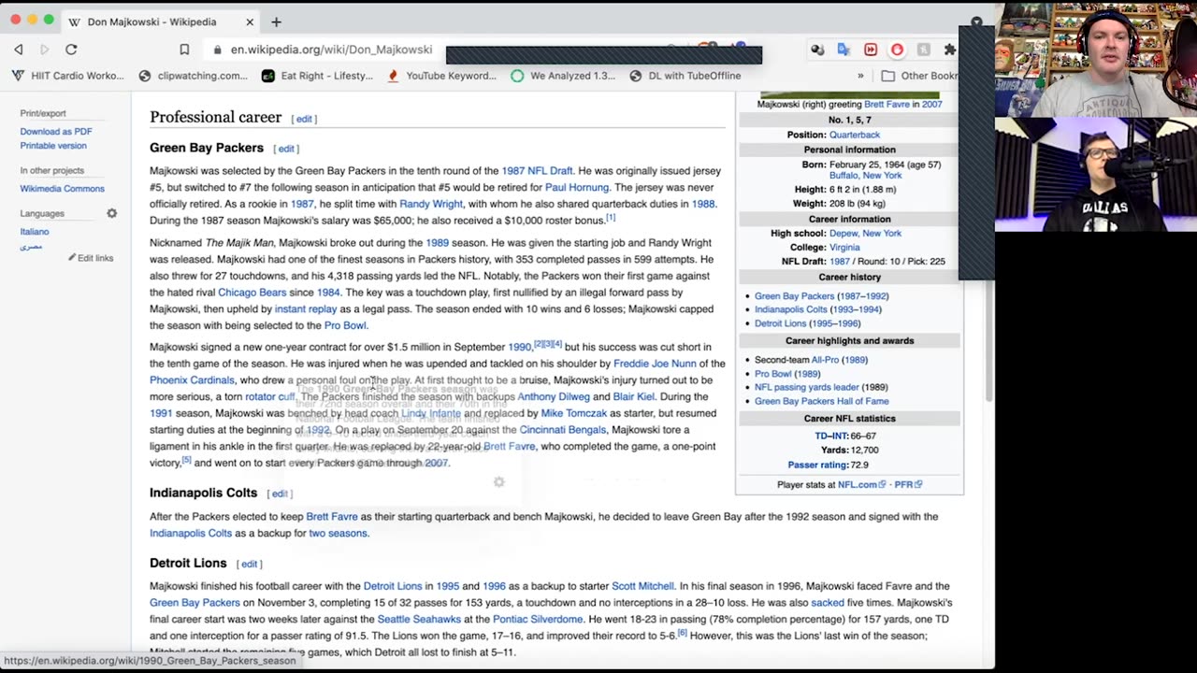This screenshot has width=1197, height=673.
Task: Open Buffalo, New York infobox link
Action: [x=865, y=176]
